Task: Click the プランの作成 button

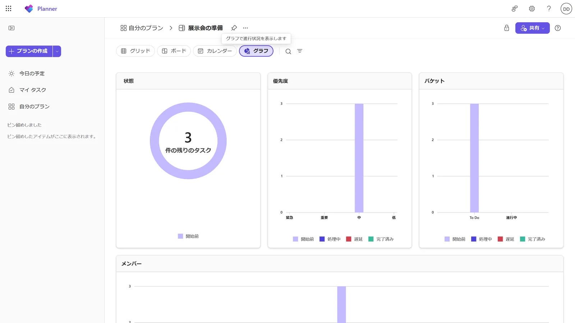Action: (x=29, y=51)
